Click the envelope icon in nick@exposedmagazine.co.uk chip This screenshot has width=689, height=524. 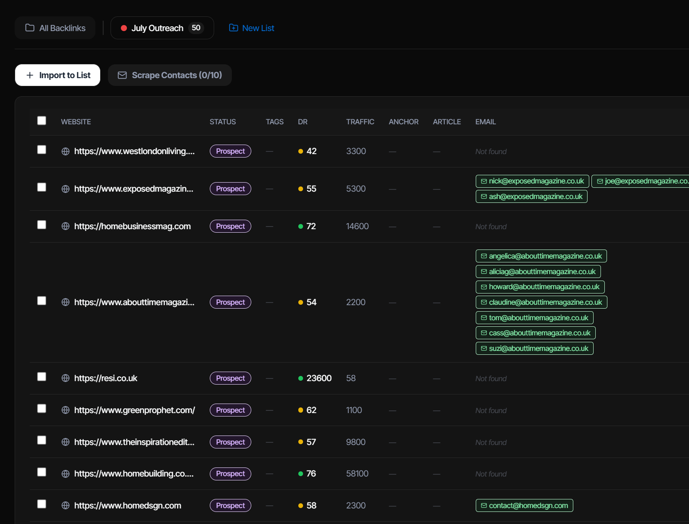pyautogui.click(x=484, y=181)
